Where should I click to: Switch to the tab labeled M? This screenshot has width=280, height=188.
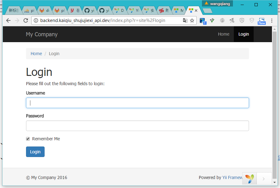179,11
